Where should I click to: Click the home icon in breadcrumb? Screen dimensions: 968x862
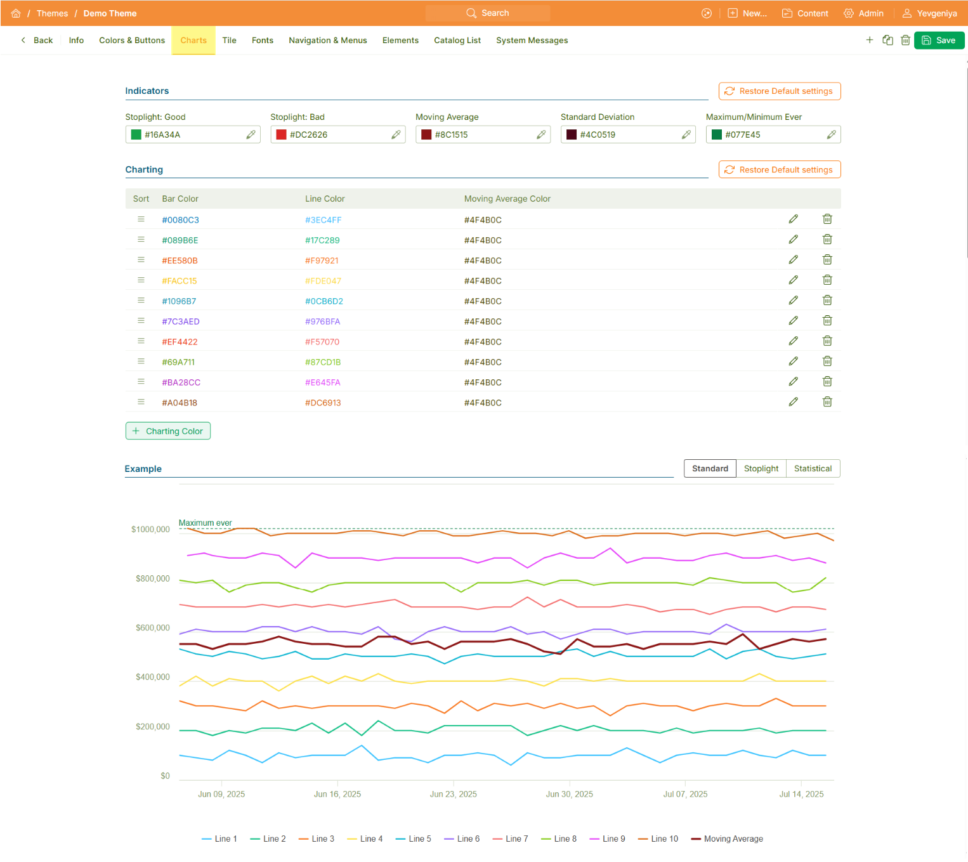tap(16, 13)
